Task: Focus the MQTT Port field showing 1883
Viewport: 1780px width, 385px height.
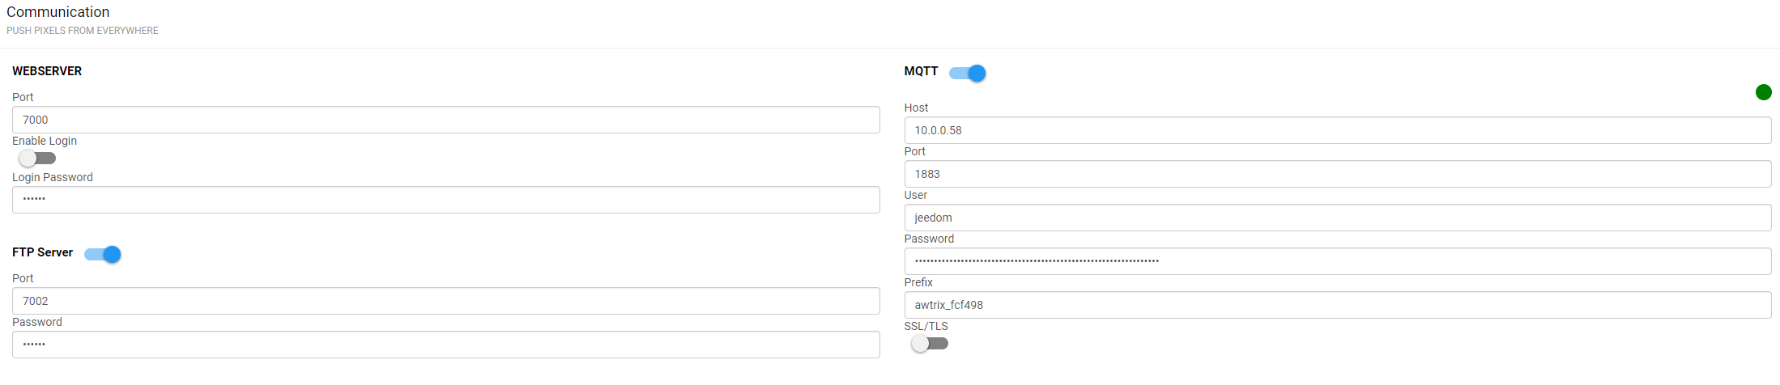Action: pos(1337,174)
